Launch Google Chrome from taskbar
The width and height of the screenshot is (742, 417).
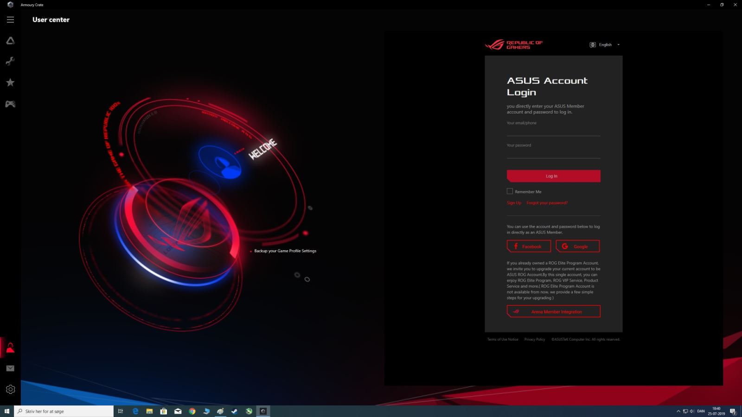[x=192, y=411]
